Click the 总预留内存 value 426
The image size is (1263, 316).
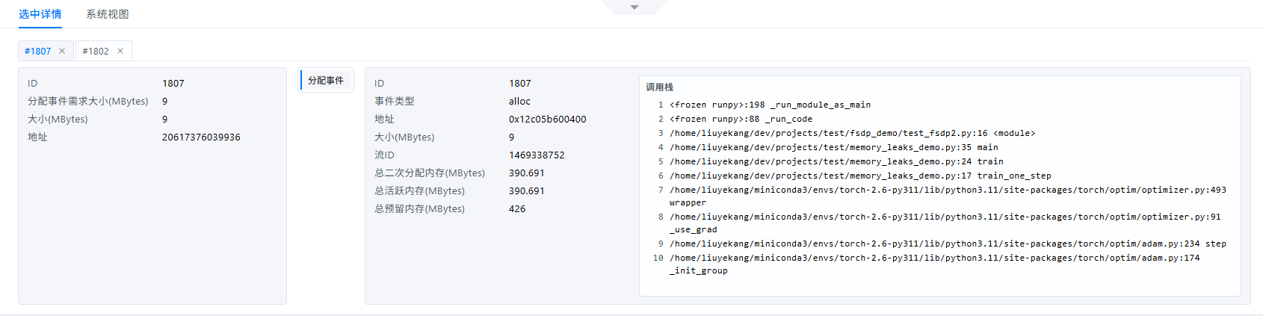pyautogui.click(x=517, y=208)
